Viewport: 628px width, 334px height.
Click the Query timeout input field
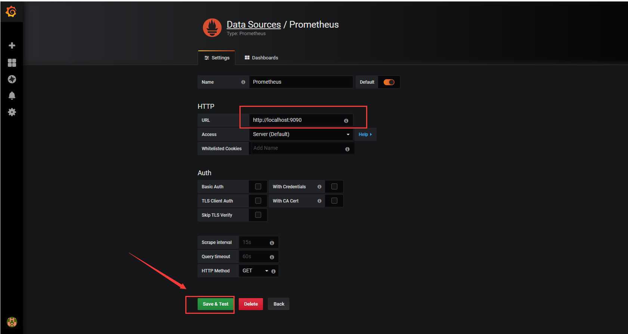point(259,256)
